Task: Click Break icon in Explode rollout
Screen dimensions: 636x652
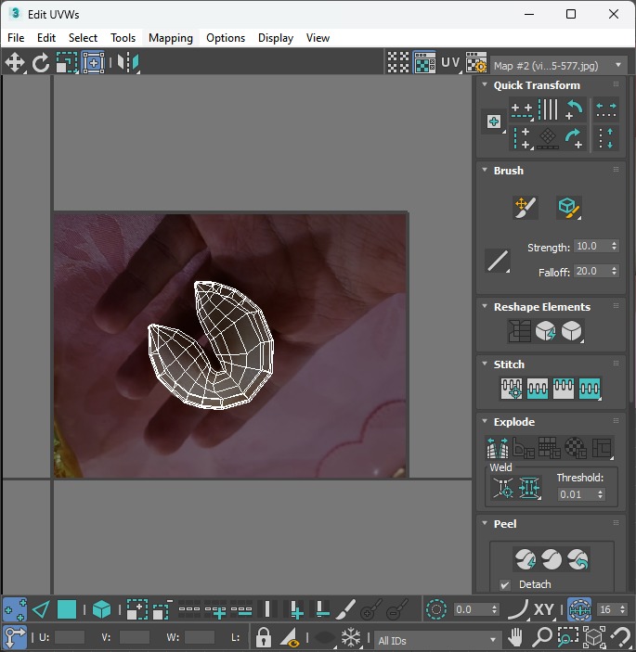Action: 497,448
